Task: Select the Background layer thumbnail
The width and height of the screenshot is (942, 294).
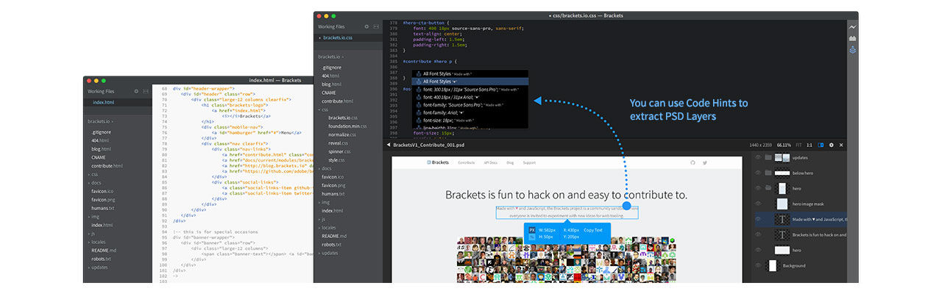Action: coord(773,265)
